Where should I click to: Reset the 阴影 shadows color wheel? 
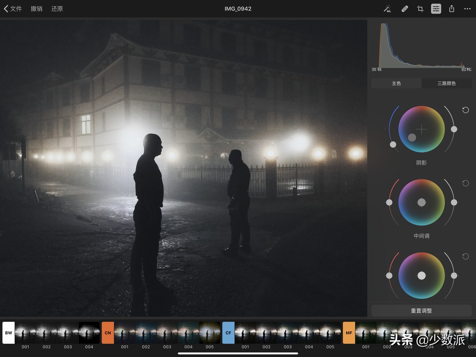[465, 110]
